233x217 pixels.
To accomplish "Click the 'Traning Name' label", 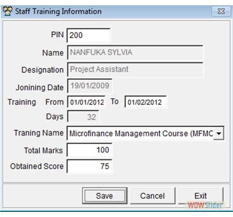I will pos(39,133).
